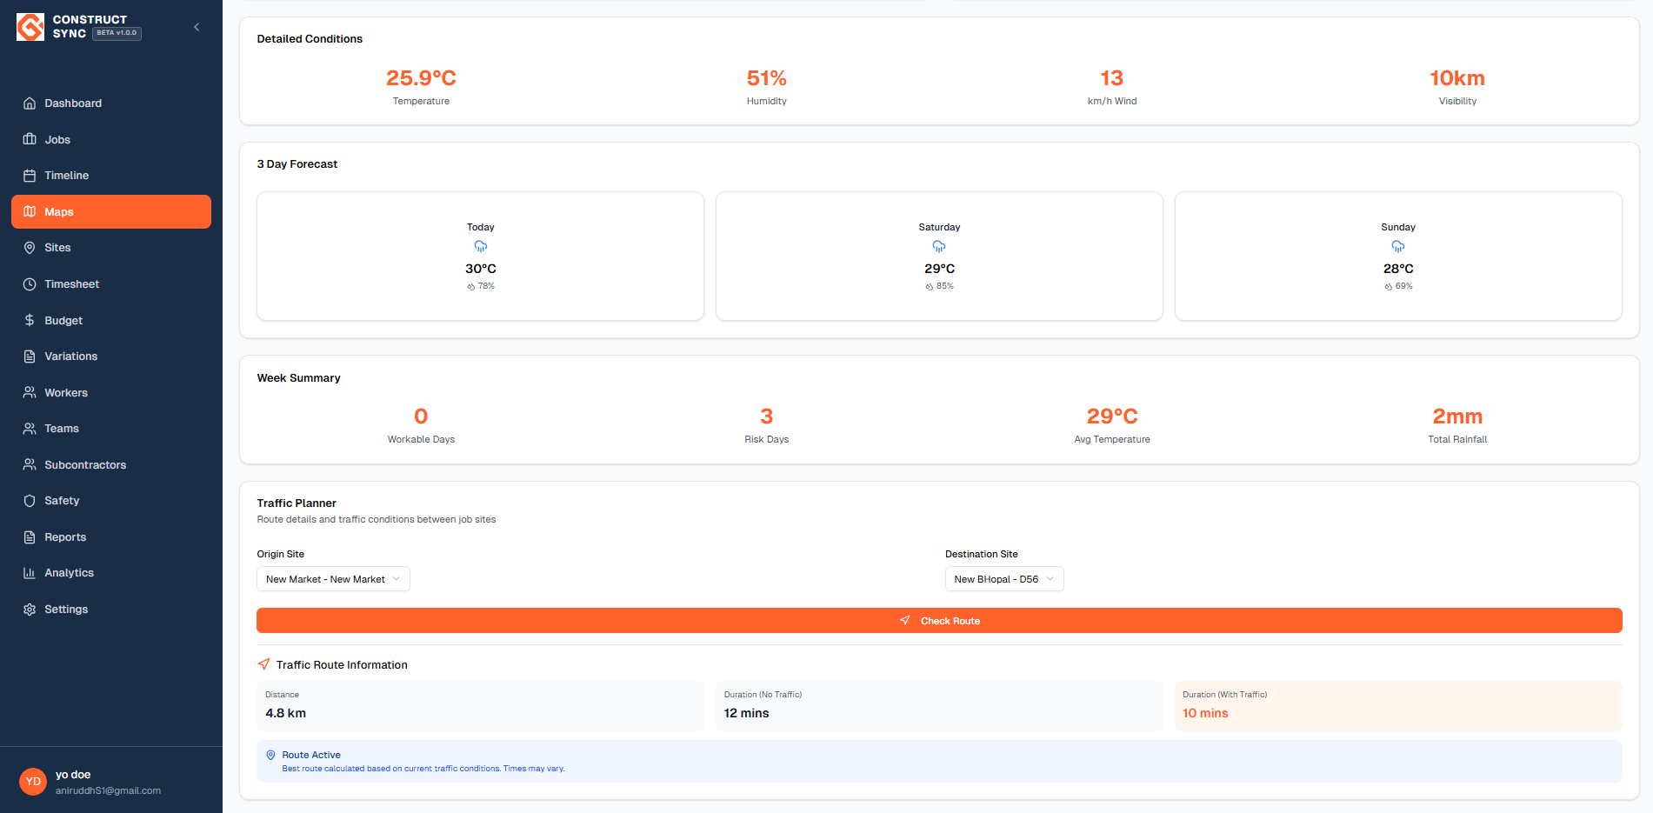Screen dimensions: 1653x813
Task: Open the Reports section
Action: pyautogui.click(x=65, y=536)
